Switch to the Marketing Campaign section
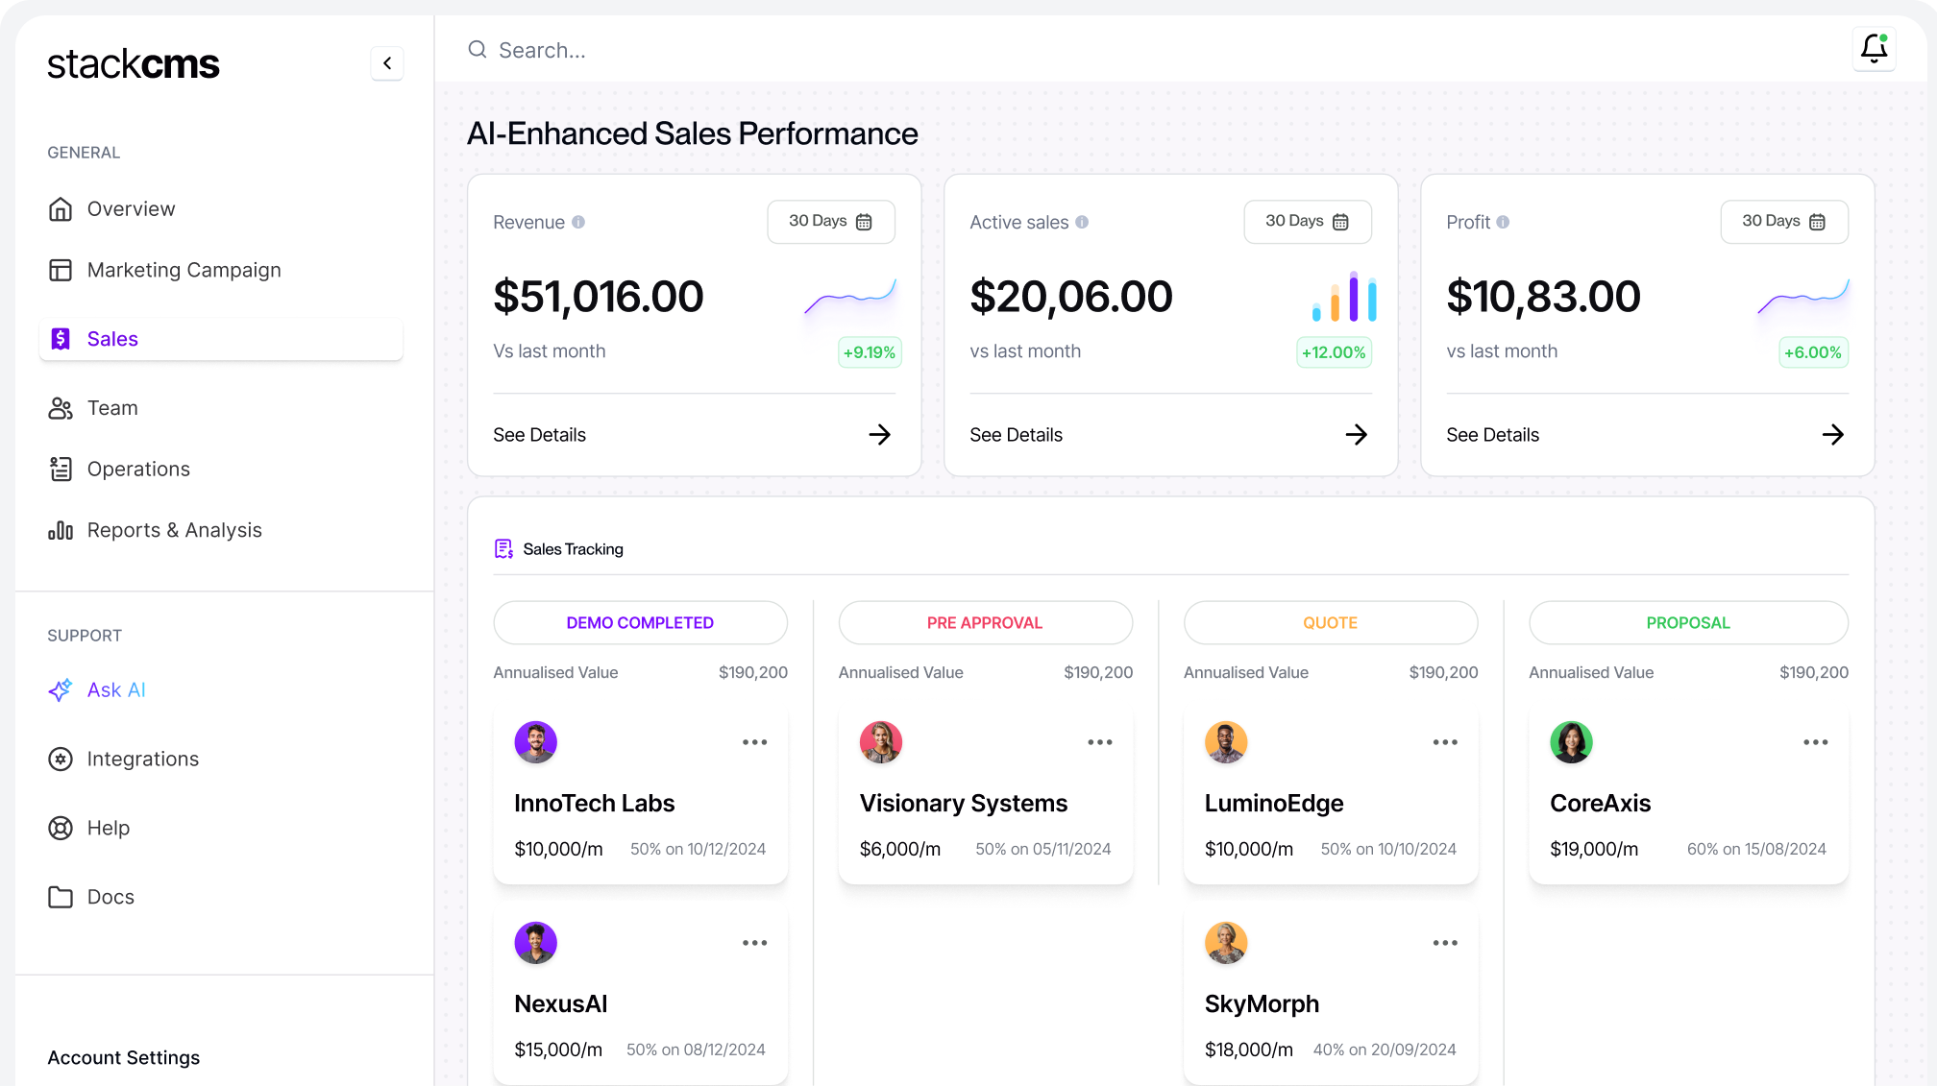Viewport: 1937px width, 1086px height. pos(184,270)
